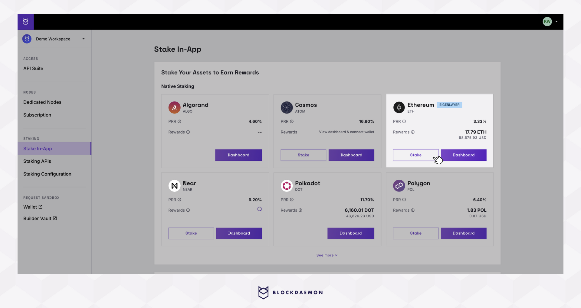Expand the Demo Workspace dropdown
This screenshot has width=581, height=308.
84,39
